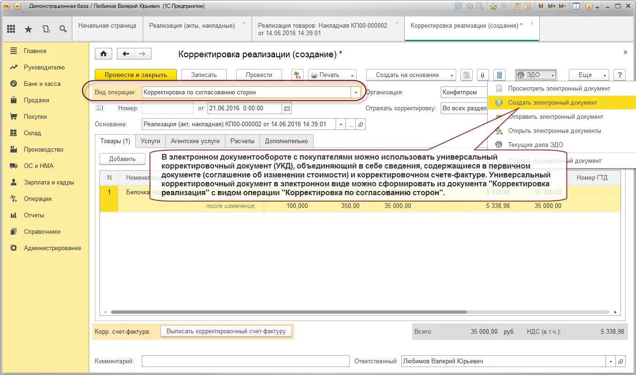Switch to the Услуги tab
The height and width of the screenshot is (375, 636).
(150, 141)
